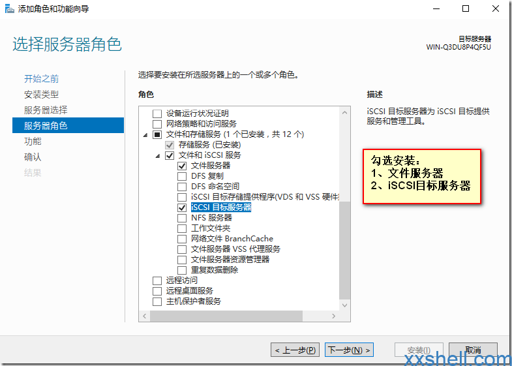Image resolution: width=512 pixels, height=366 pixels.
Task: Click the roles list scroll down arrow
Action: (x=344, y=305)
